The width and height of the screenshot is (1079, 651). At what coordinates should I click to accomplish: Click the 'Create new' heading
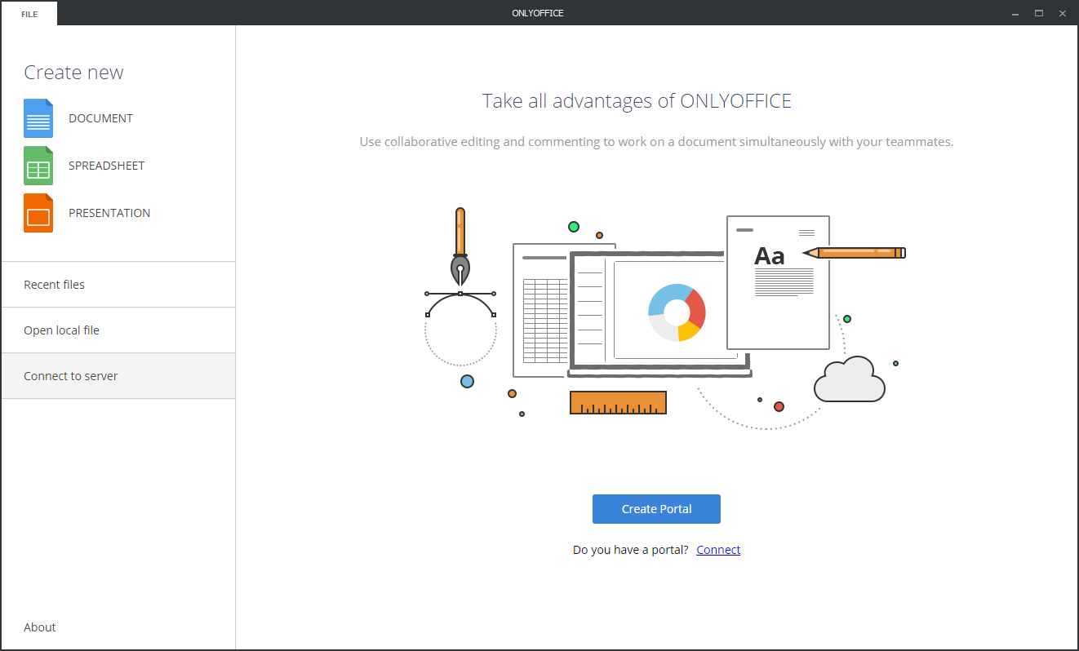coord(73,73)
